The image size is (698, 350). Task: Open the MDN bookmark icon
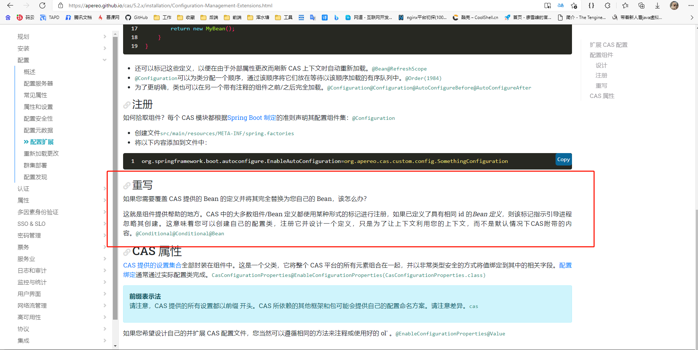(x=301, y=17)
